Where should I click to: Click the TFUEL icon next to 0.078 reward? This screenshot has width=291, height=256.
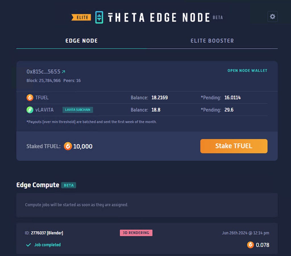click(x=250, y=245)
